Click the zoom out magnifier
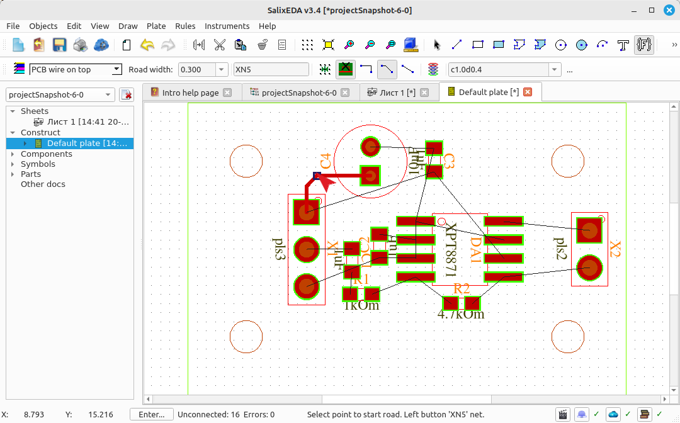The height and width of the screenshot is (423, 680). 370,45
